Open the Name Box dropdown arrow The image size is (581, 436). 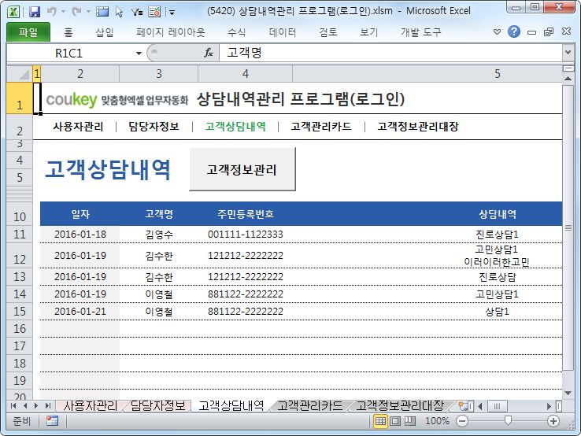(139, 54)
